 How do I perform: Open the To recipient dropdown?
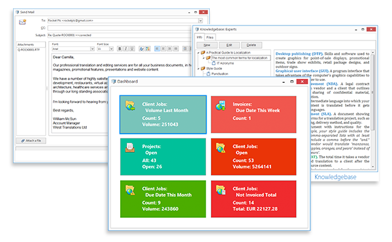pos(201,21)
